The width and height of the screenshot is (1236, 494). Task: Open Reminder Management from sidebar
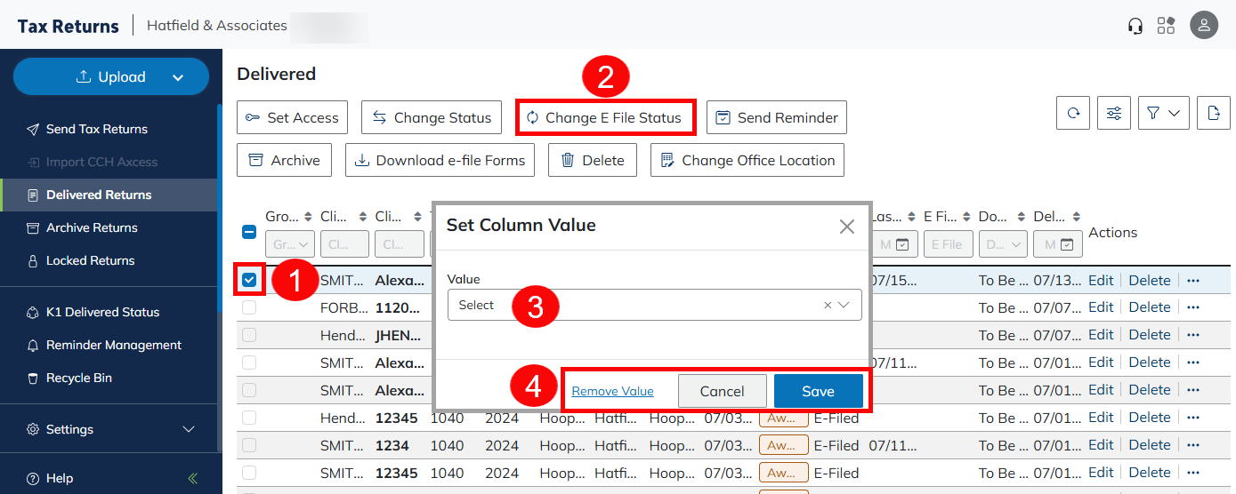click(x=113, y=345)
